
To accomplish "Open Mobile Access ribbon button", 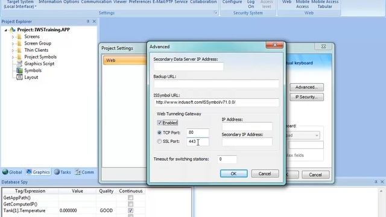I will (302, 4).
